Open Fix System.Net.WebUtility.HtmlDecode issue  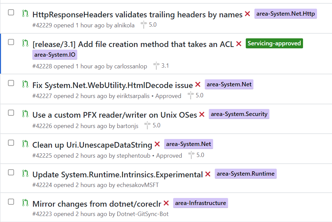[113, 85]
